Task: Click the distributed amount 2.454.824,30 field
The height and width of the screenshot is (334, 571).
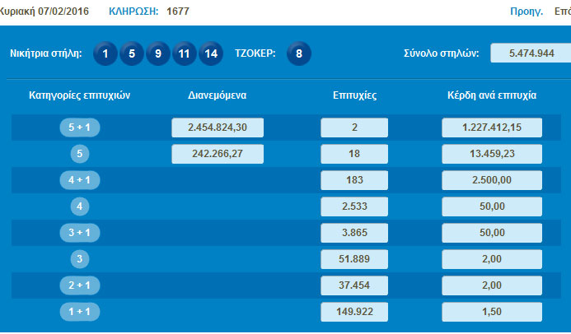Action: pos(218,128)
